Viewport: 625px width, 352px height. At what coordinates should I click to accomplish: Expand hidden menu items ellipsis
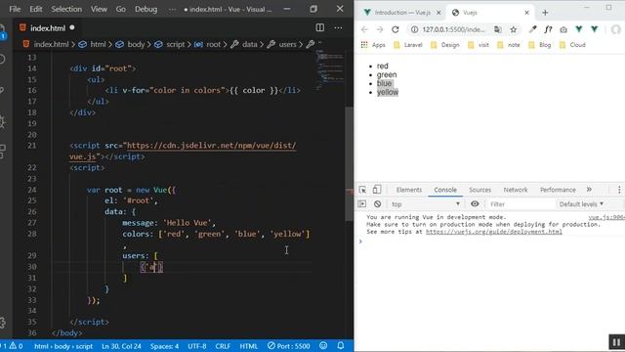click(x=172, y=9)
